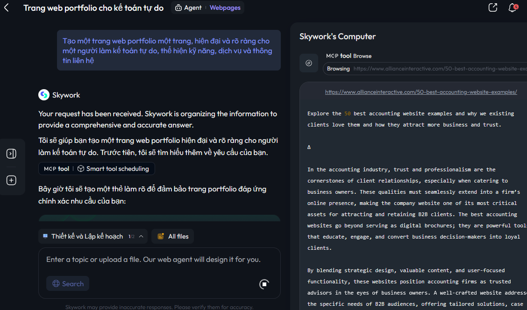Stop the agent's response generation
Viewport: 527px width, 310px height.
(x=264, y=284)
